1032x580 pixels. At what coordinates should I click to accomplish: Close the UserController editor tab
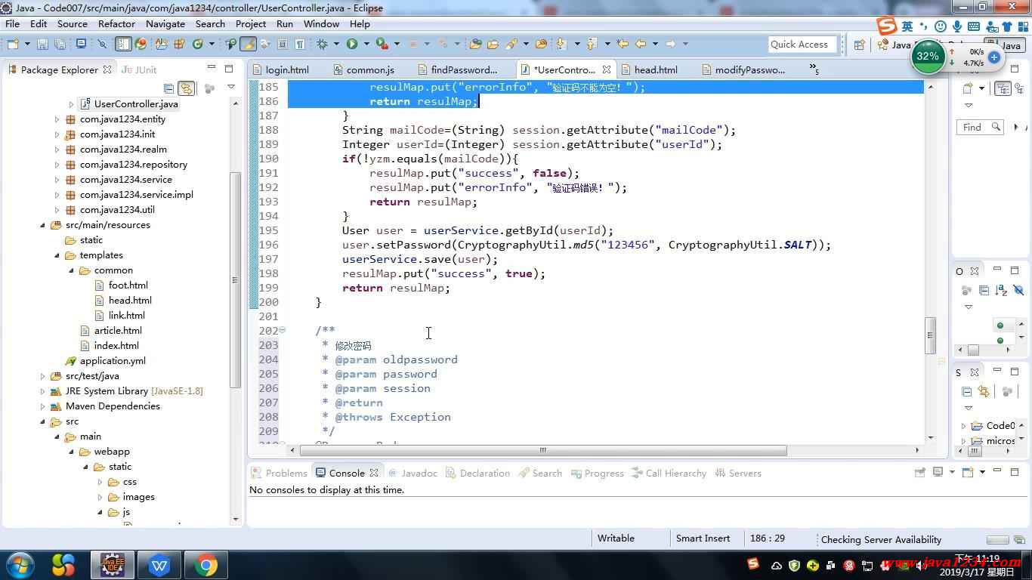point(607,69)
